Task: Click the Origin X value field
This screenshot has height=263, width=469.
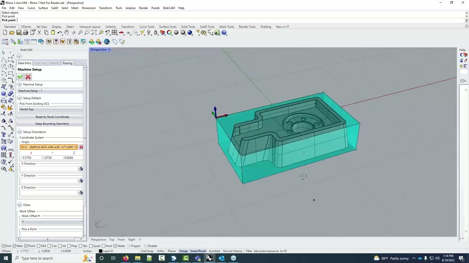Action: point(31,158)
